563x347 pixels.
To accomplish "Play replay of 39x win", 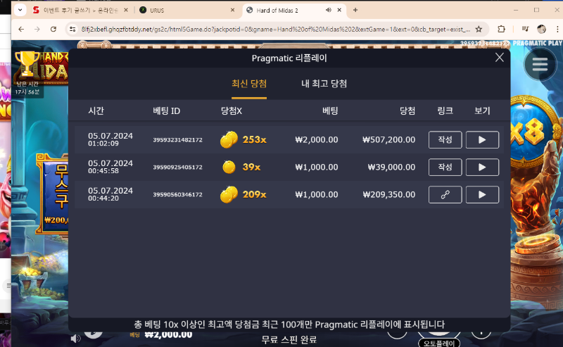I will pos(482,167).
